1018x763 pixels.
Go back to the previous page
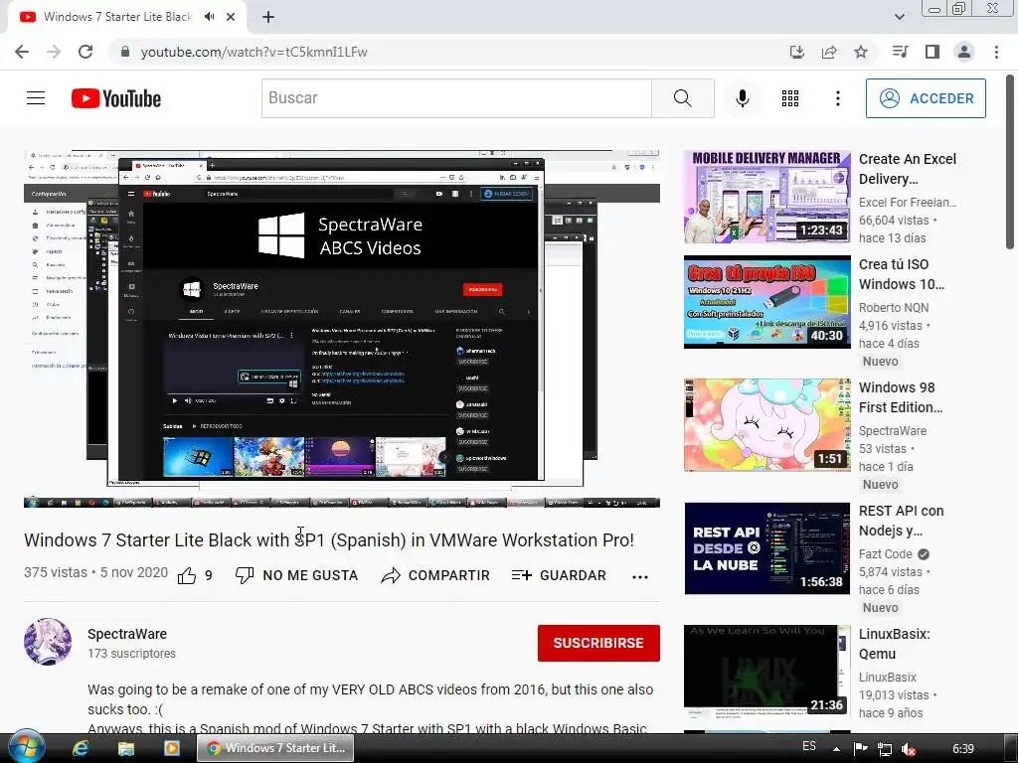22,52
